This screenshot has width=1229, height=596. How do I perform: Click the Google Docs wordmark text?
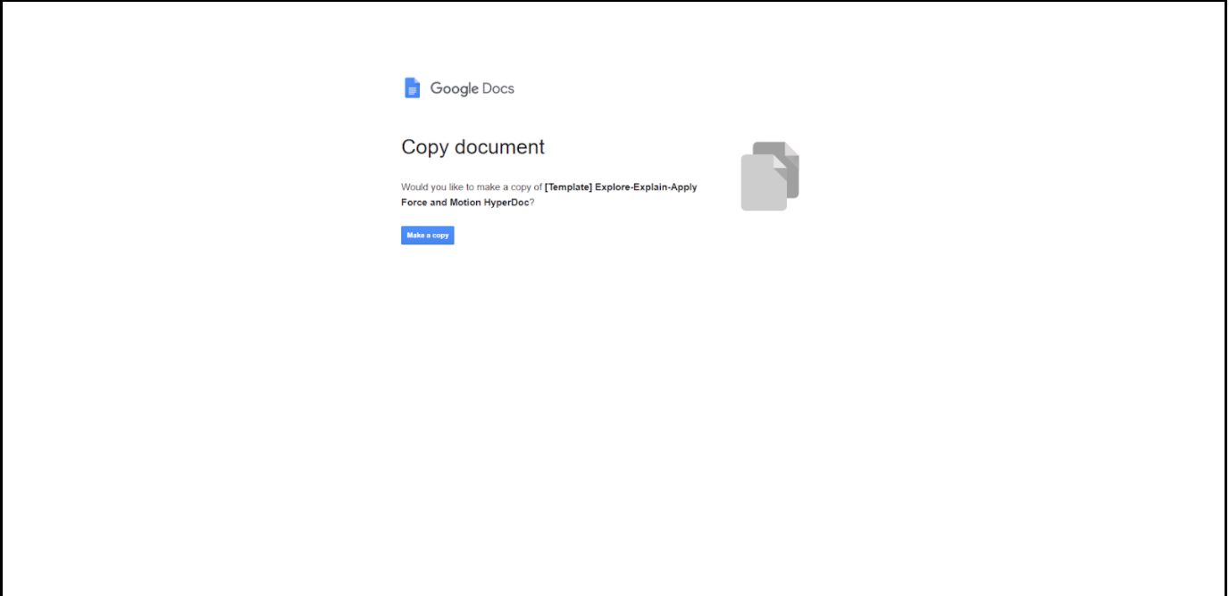coord(472,88)
